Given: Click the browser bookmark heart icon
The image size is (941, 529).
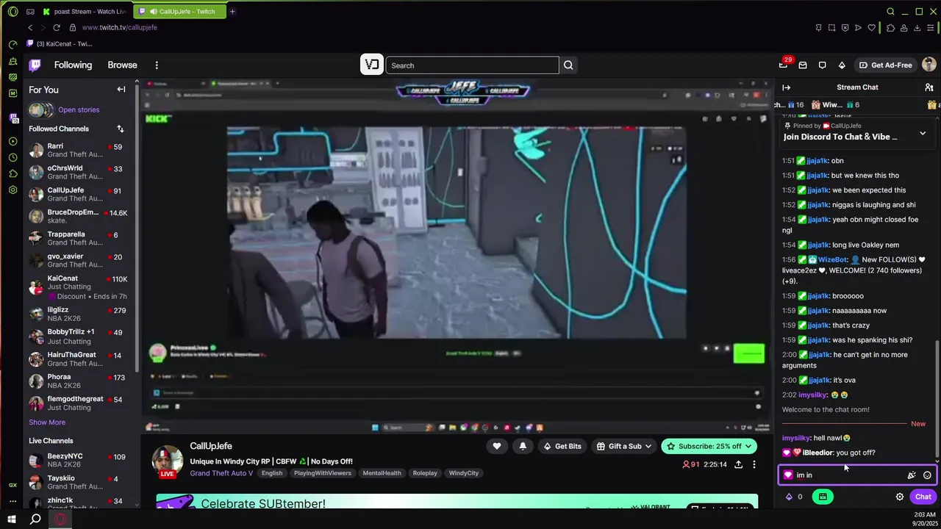Looking at the screenshot, I should pyautogui.click(x=872, y=28).
